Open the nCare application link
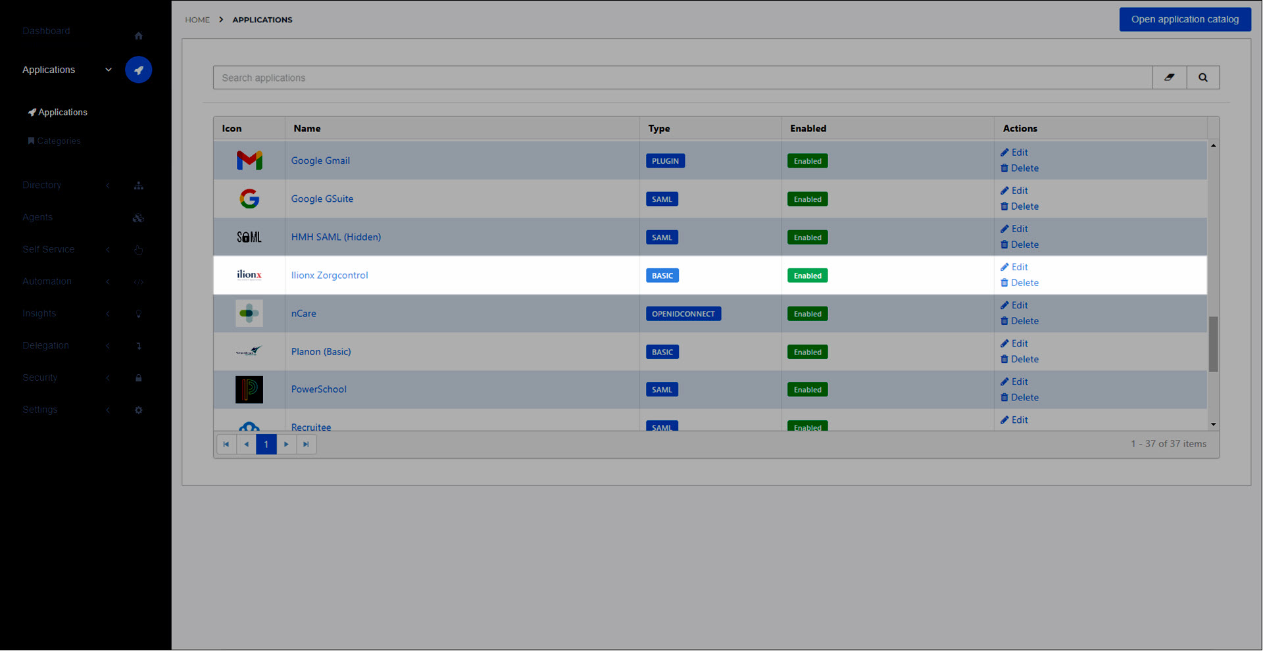 (304, 313)
